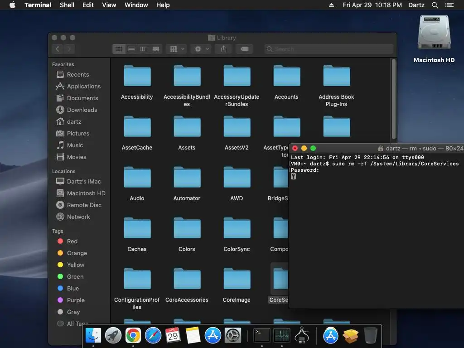The width and height of the screenshot is (464, 348).
Task: Click the Finder window vertical scrollbar
Action: point(394,99)
